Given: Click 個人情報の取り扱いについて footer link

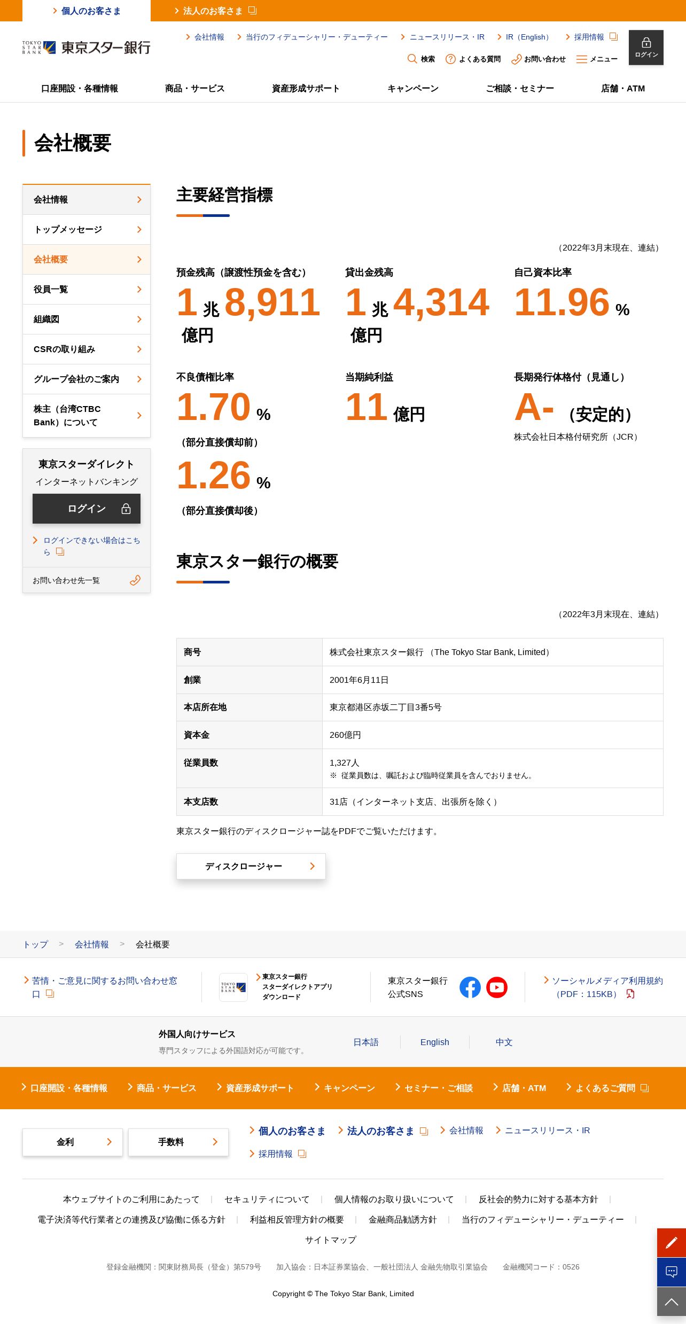Looking at the screenshot, I should coord(394,1200).
